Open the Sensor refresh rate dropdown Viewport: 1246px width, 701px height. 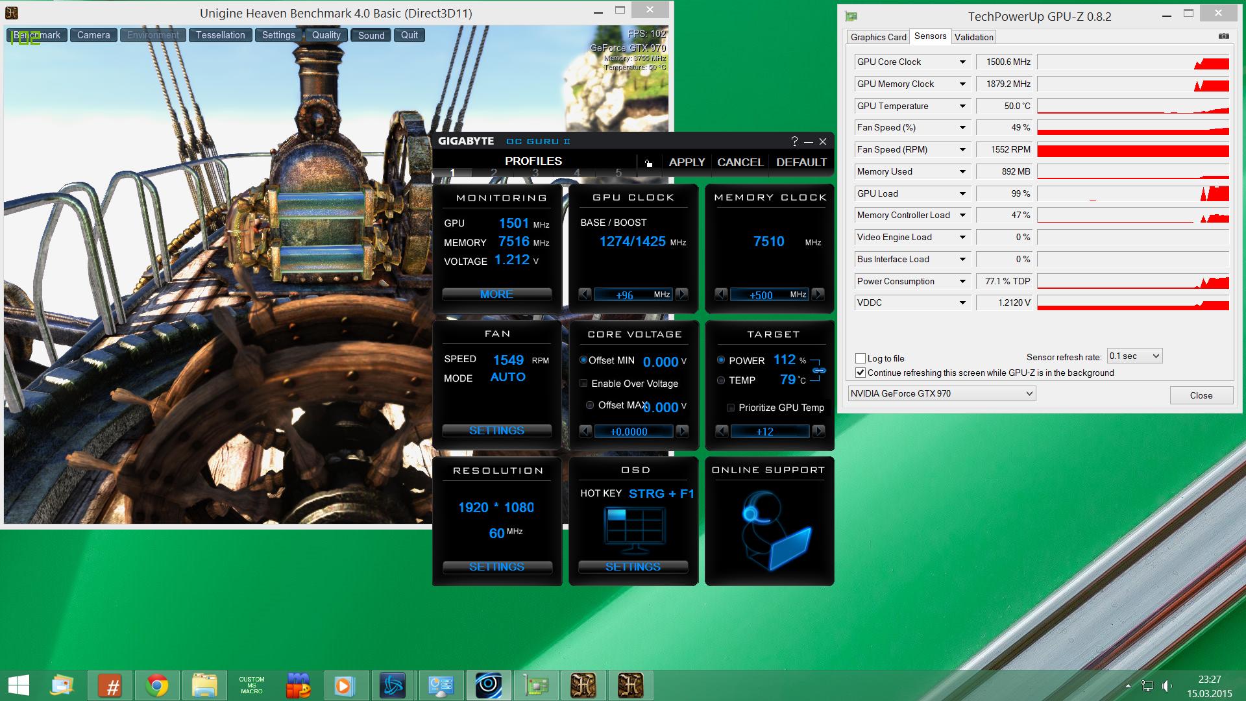[1134, 356]
